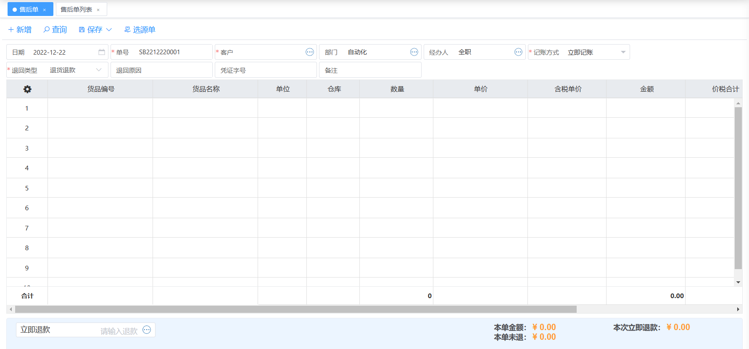This screenshot has height=349, width=749.
Task: Open customer lookup ellipsis button
Action: (x=310, y=52)
